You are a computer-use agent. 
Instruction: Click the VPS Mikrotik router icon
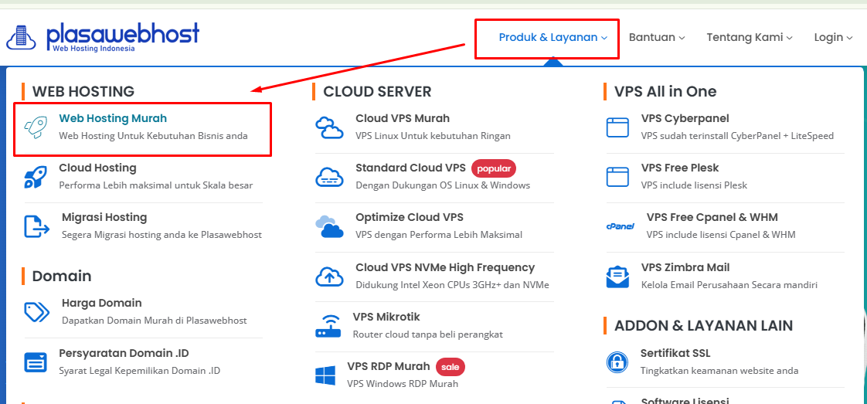328,326
